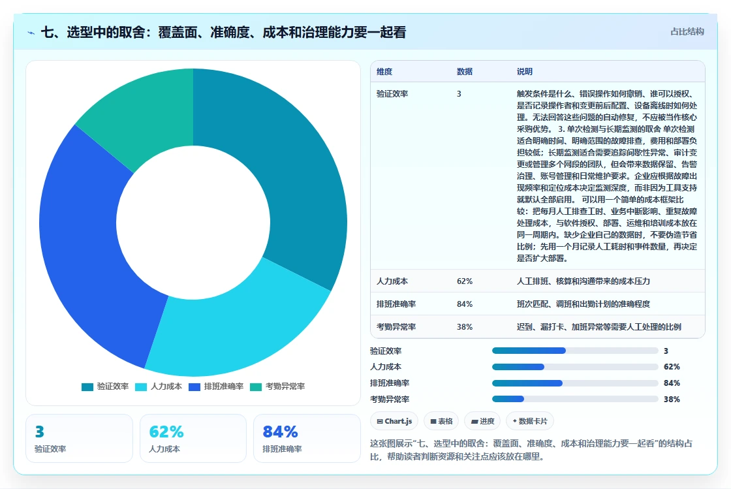The width and height of the screenshot is (731, 489).
Task: Click the 验证效率 progress bar
Action: 575,351
